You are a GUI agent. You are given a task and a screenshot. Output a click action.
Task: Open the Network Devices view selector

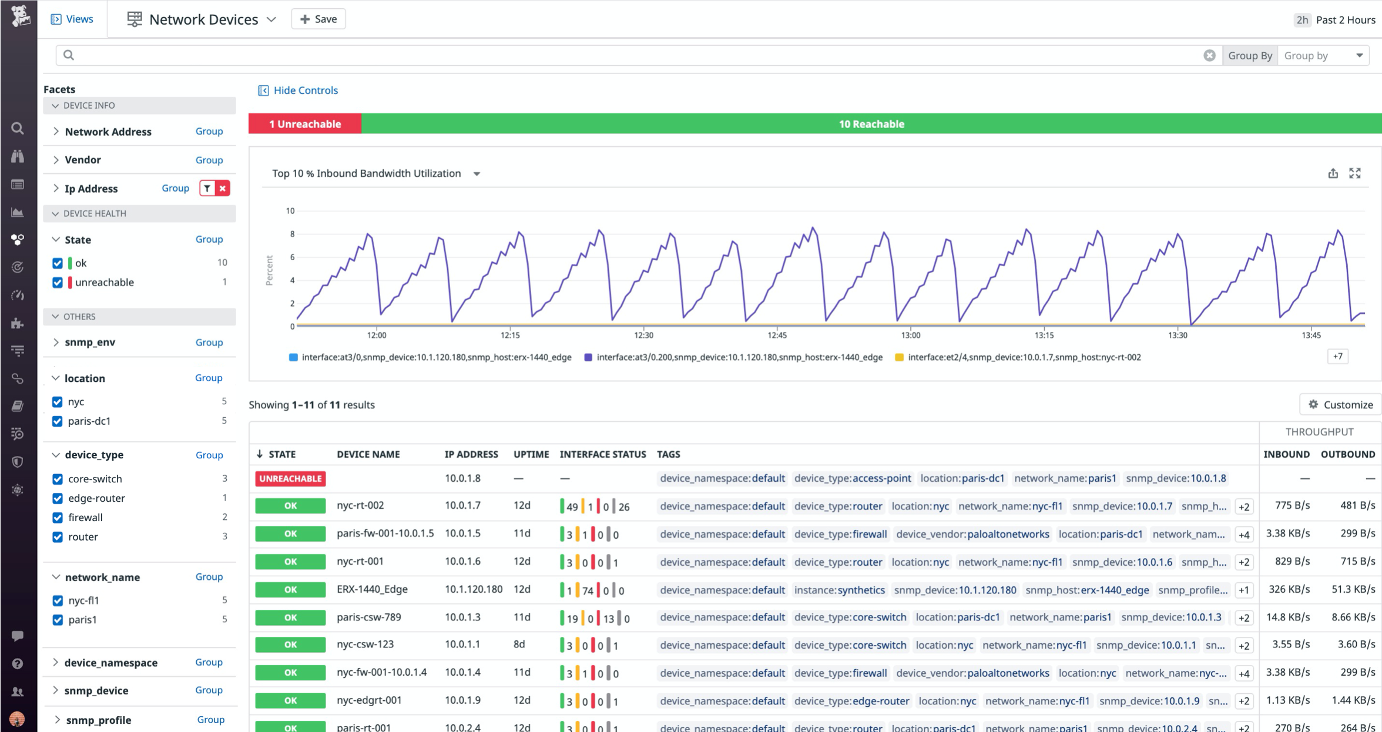point(203,19)
